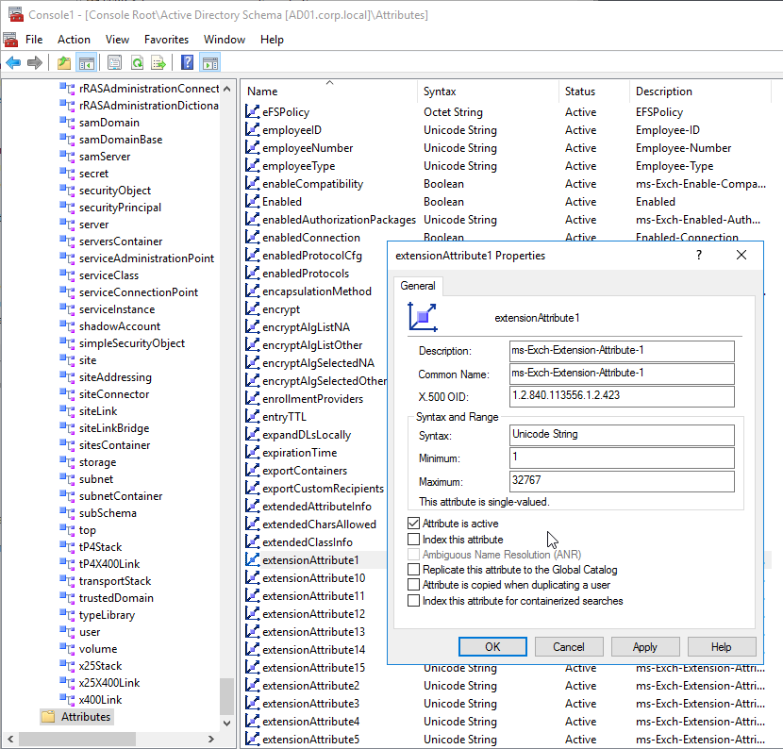Image resolution: width=783 pixels, height=749 pixels.
Task: Click the entryTTL attribute icon
Action: 253,416
